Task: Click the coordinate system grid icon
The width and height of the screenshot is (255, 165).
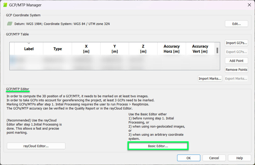Action: (9, 24)
